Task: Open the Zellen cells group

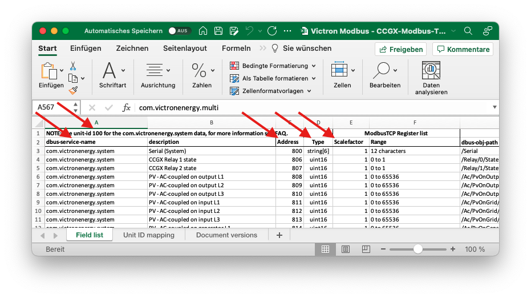Action: 343,75
